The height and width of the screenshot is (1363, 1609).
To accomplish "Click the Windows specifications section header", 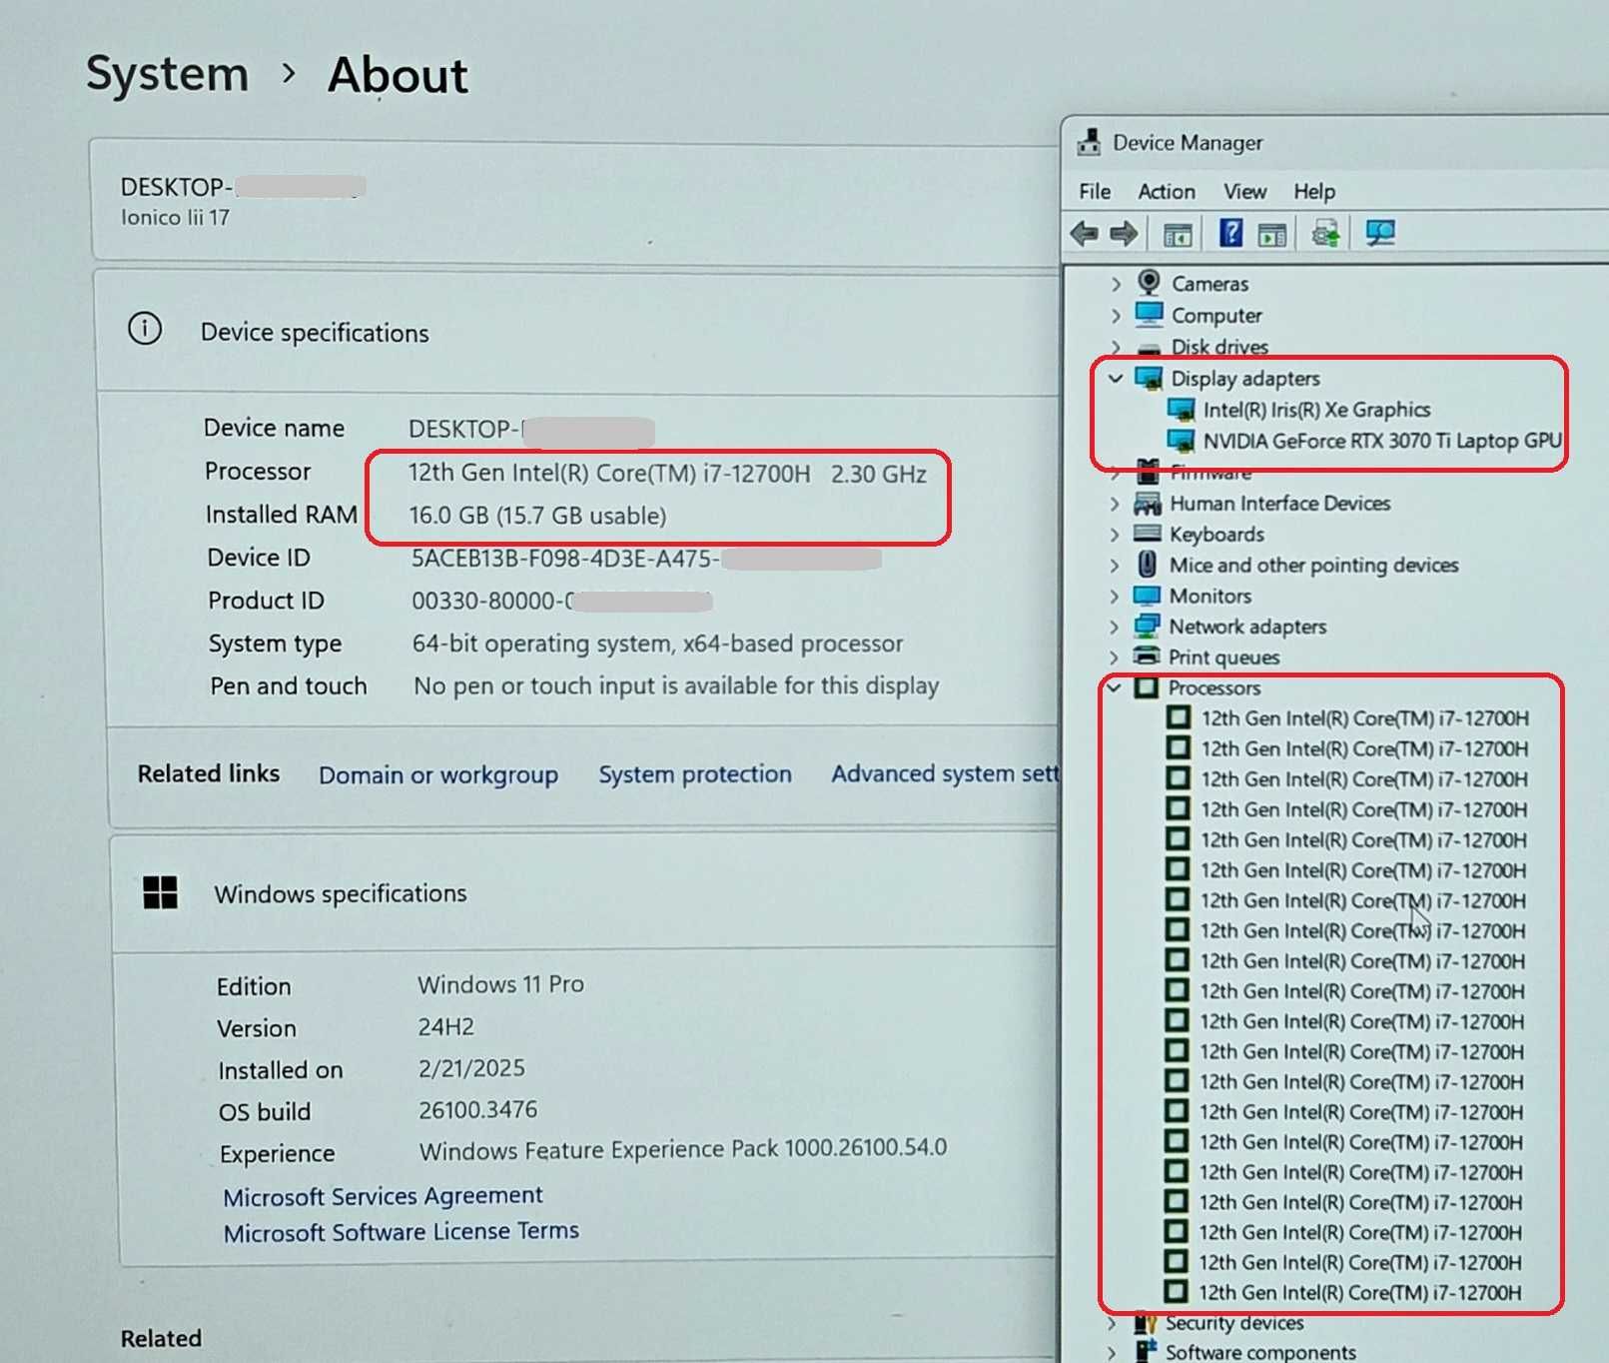I will [x=341, y=893].
